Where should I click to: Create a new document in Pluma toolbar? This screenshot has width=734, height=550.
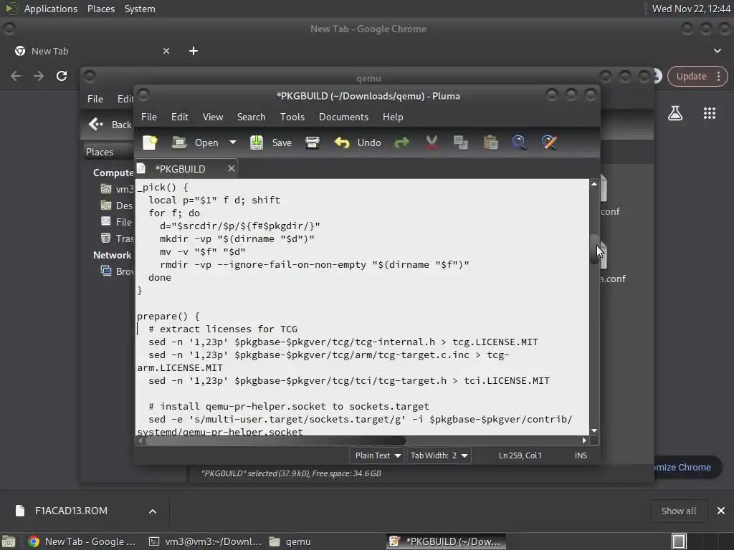click(x=151, y=143)
